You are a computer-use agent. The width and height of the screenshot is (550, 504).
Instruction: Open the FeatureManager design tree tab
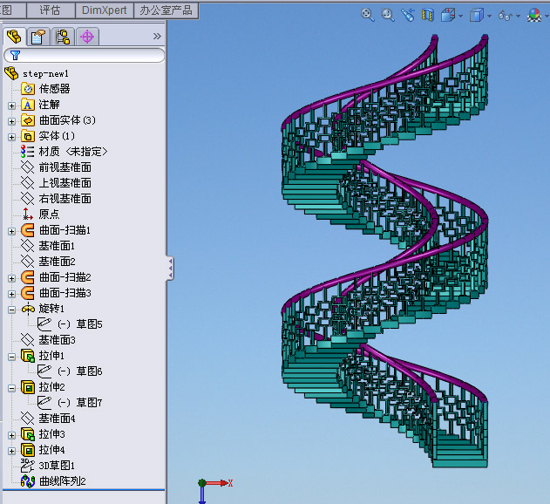click(x=14, y=37)
